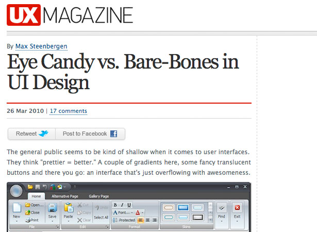Open the 17 comments link
Viewport: 317px width, 232px height.
pos(69,111)
